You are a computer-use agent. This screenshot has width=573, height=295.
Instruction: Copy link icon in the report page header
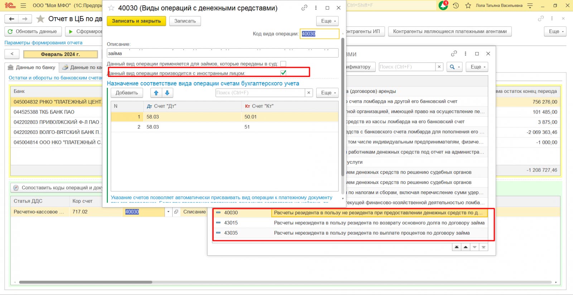(541, 19)
